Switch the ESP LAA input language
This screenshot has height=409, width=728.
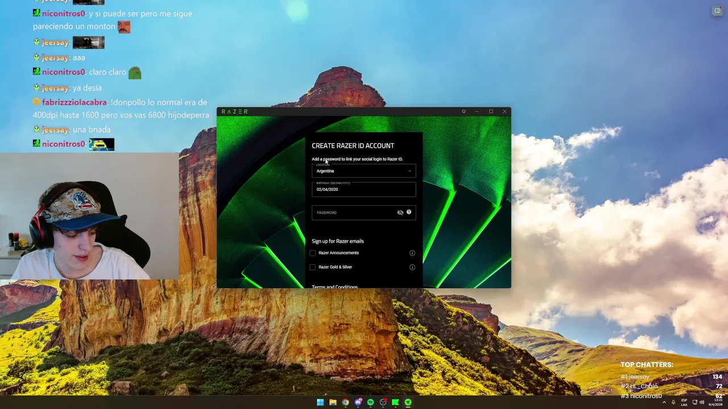click(x=684, y=402)
